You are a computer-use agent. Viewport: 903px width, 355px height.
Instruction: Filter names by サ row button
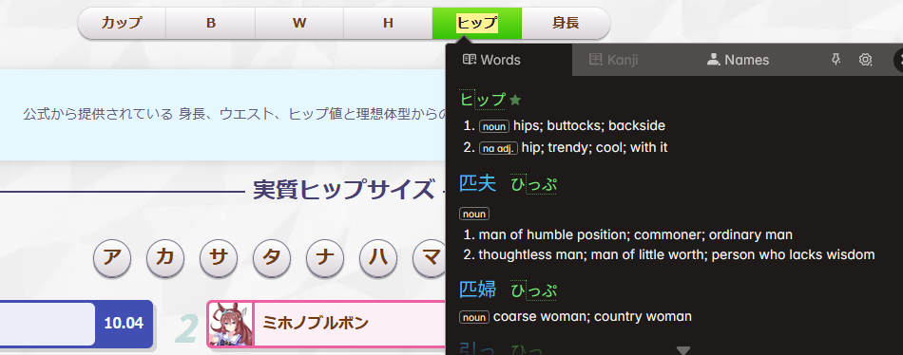(x=219, y=258)
